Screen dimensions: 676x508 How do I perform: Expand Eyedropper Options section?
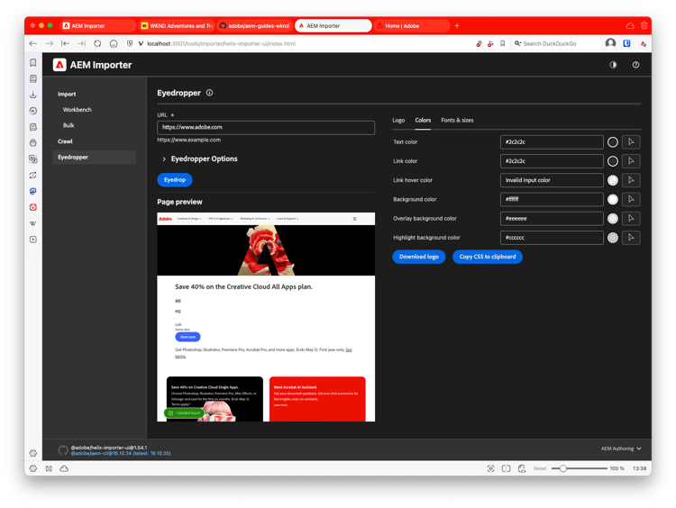199,159
